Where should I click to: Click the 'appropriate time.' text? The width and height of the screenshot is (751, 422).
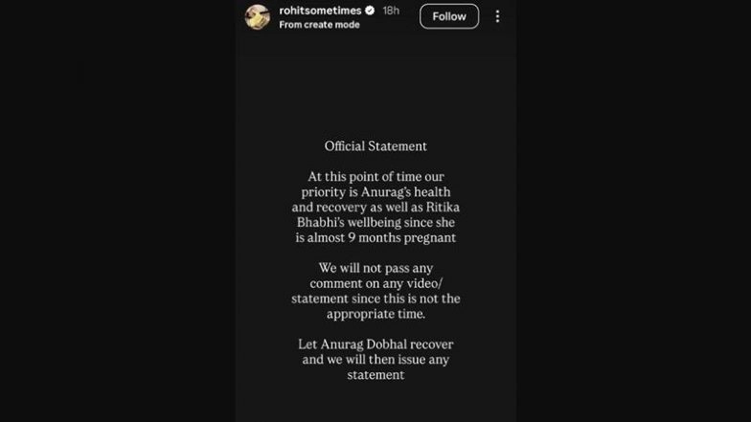(375, 314)
